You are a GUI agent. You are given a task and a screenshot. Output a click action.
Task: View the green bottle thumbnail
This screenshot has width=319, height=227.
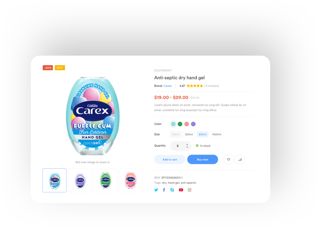tap(105, 180)
